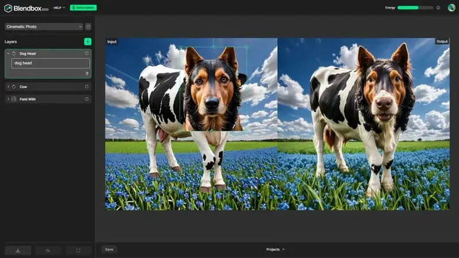Viewport: 459px width, 258px height.
Task: Click the Field With background image icon
Action: click(x=14, y=99)
